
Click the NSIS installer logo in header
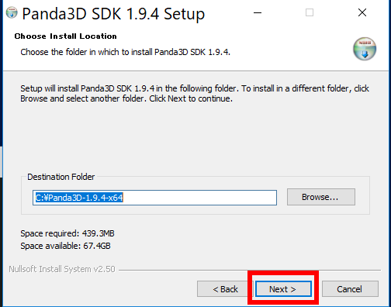click(365, 49)
